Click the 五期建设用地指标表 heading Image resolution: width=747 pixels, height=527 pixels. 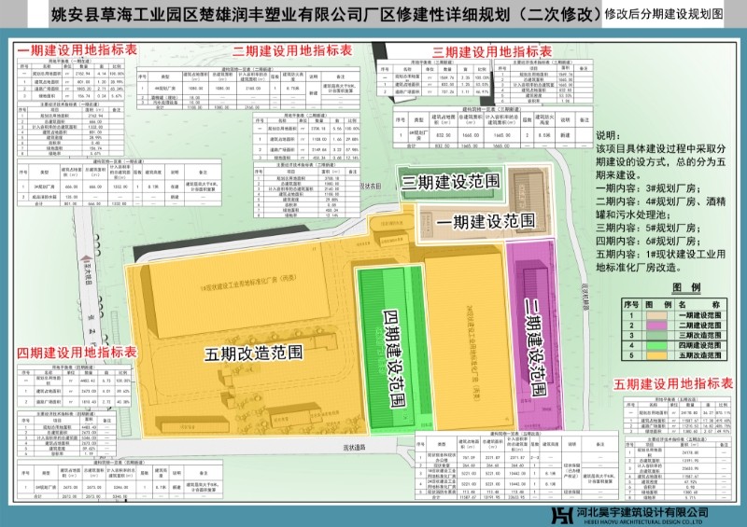point(672,383)
